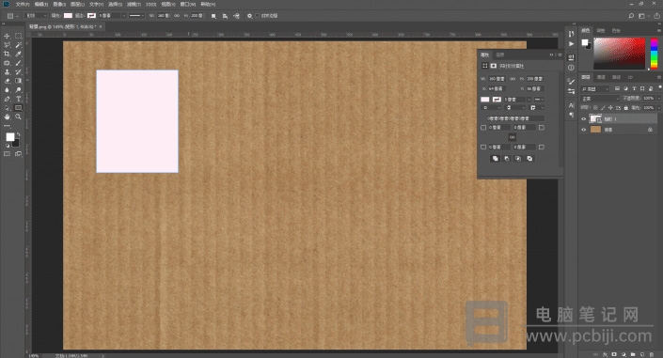Screen dimensions: 663x358
Task: Open stroke width dropdown in options bar
Action: (123, 16)
